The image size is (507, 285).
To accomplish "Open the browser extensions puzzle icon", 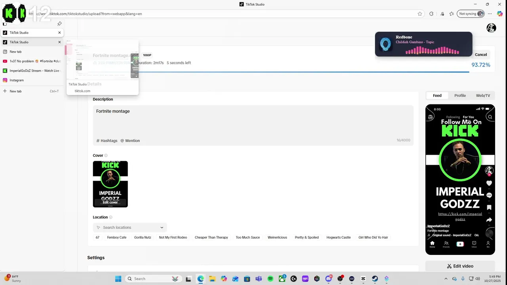I will click(431, 14).
